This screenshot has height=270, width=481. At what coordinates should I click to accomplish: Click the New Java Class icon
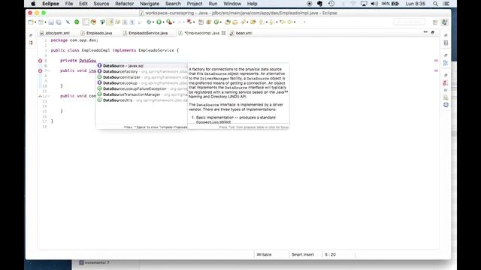click(x=216, y=22)
